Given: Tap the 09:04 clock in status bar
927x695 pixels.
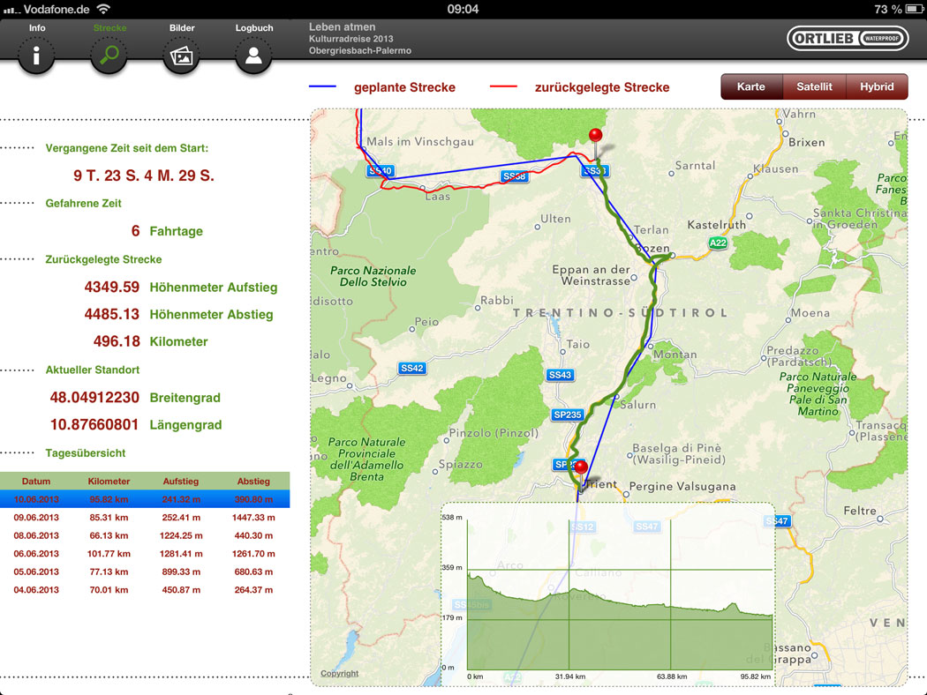Looking at the screenshot, I should 463,9.
